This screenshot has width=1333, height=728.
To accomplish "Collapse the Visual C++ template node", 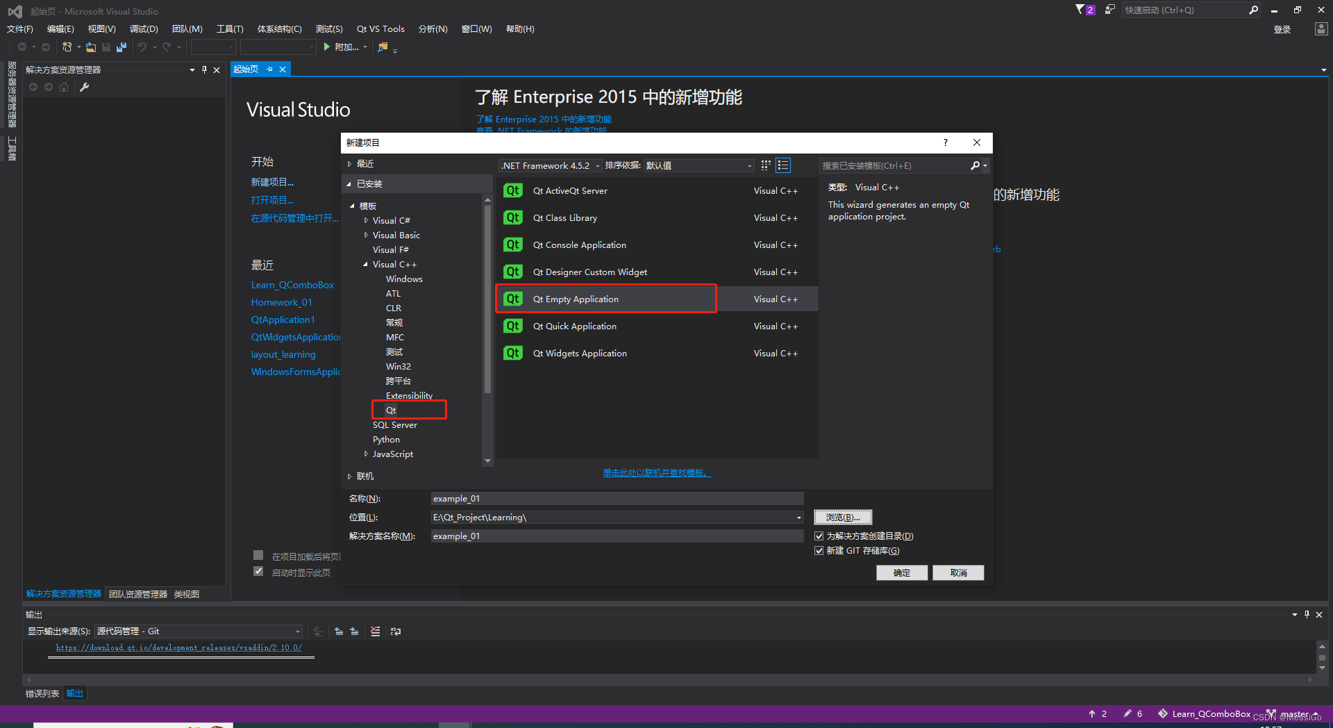I will point(366,264).
